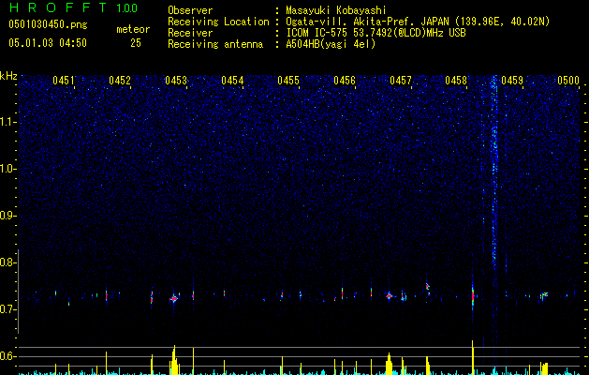Screen dimensions: 589x375
Task: Click the 0452 time marker
Action: click(120, 81)
